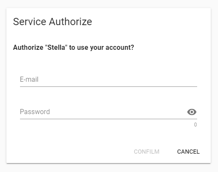Click the word "Stella" in the prompt
218x172 pixels.
click(x=56, y=47)
